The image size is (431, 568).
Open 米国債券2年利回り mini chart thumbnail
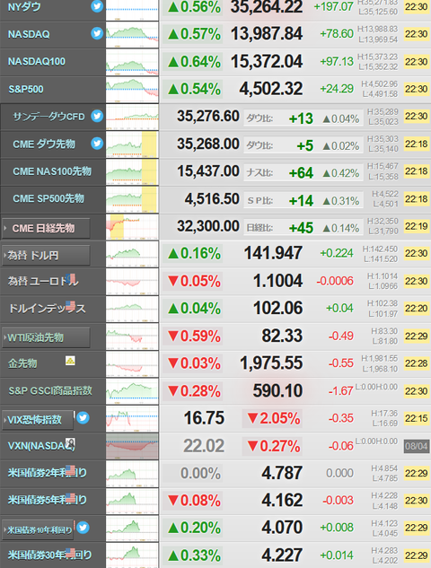pyautogui.click(x=132, y=474)
